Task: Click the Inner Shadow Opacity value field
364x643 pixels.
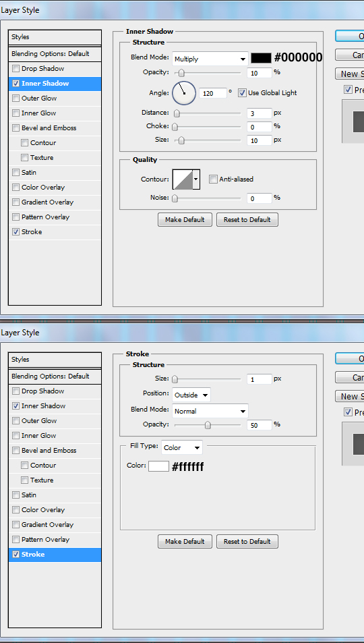Action: click(x=260, y=73)
